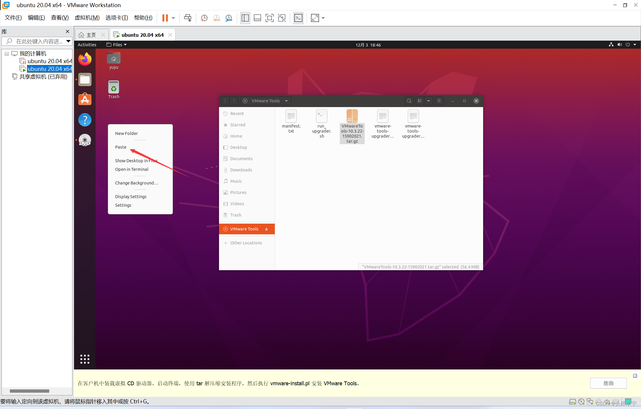Image resolution: width=641 pixels, height=409 pixels.
Task: Open the clock showing 12月3 18:46
Action: click(x=368, y=45)
